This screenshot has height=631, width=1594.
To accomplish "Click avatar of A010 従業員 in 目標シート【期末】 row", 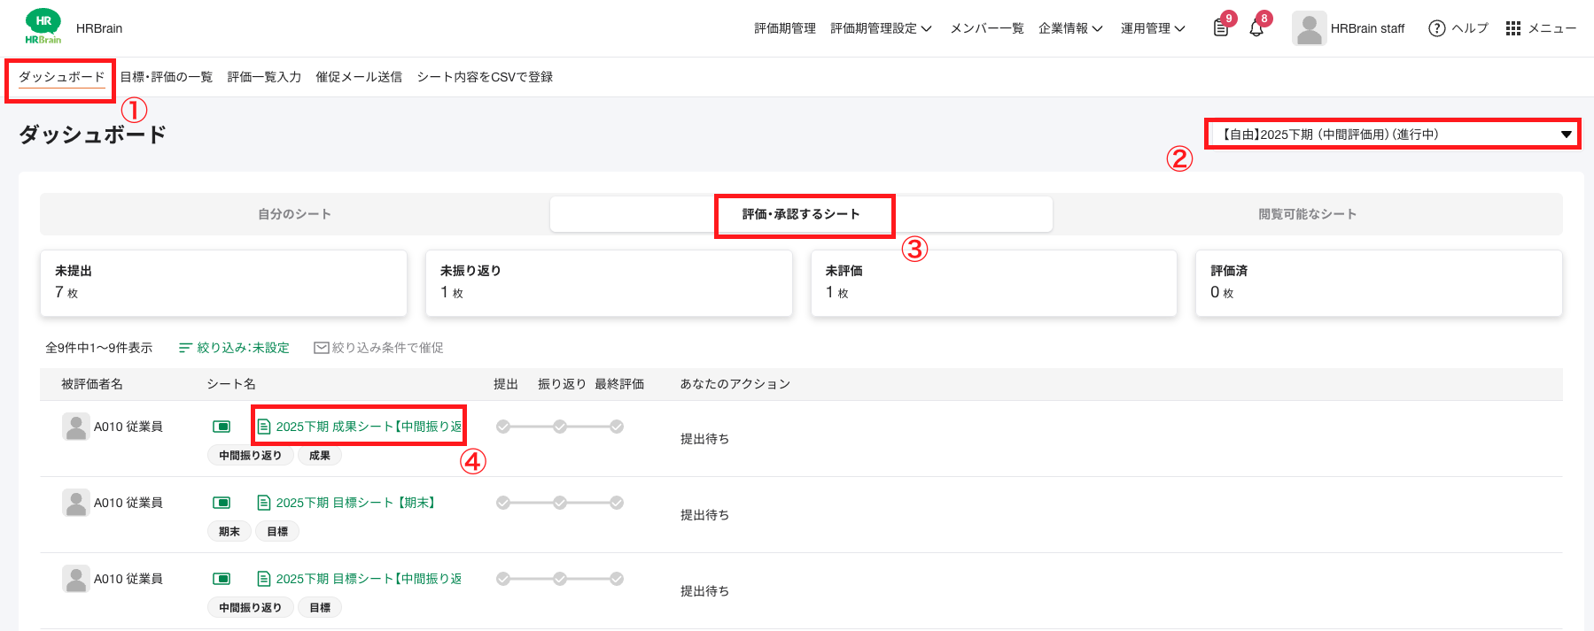I will 76,503.
